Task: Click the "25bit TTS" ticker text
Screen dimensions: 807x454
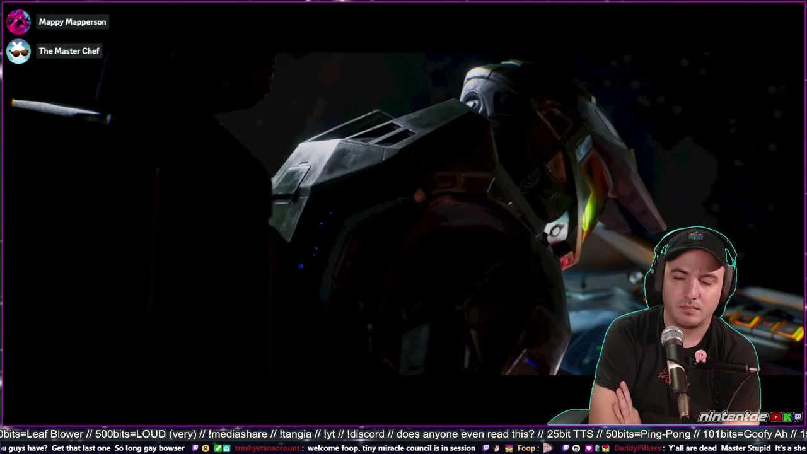Action: [x=571, y=434]
